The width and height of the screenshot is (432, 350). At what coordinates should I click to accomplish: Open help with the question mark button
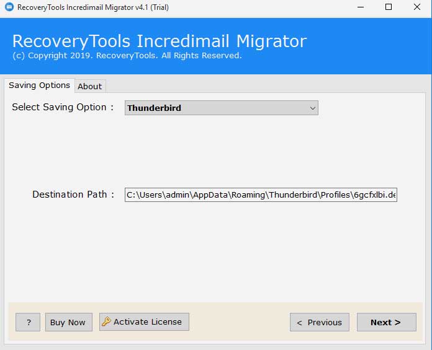(28, 322)
